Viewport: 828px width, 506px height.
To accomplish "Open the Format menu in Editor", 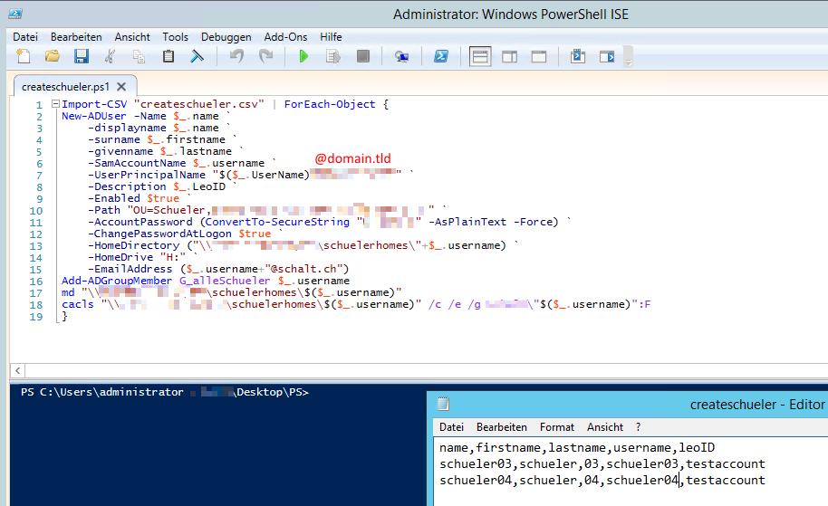I will coord(556,426).
